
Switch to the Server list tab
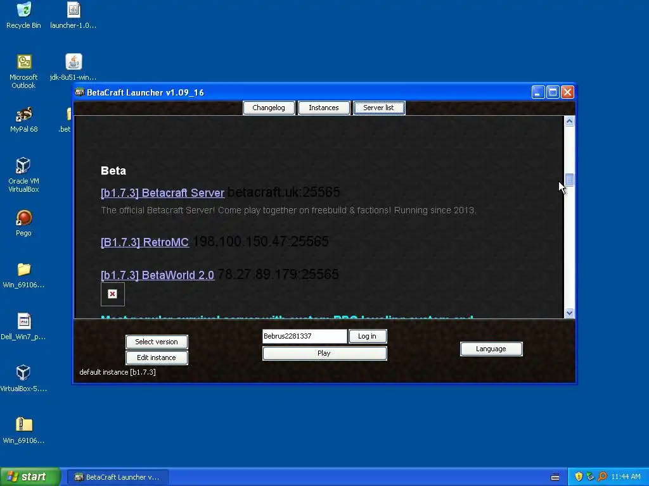coord(379,108)
